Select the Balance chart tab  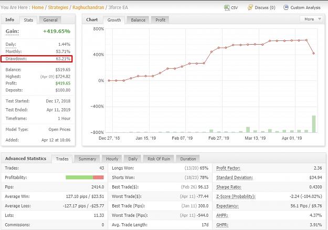point(138,20)
